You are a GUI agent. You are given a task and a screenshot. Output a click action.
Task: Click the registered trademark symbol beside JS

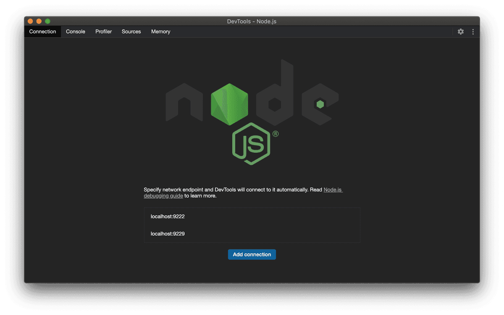(x=276, y=134)
